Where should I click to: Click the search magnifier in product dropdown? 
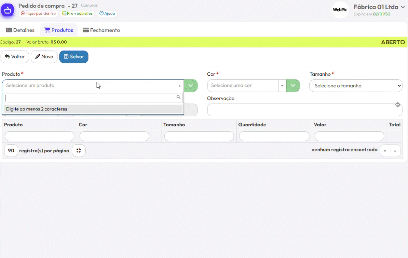pyautogui.click(x=178, y=97)
